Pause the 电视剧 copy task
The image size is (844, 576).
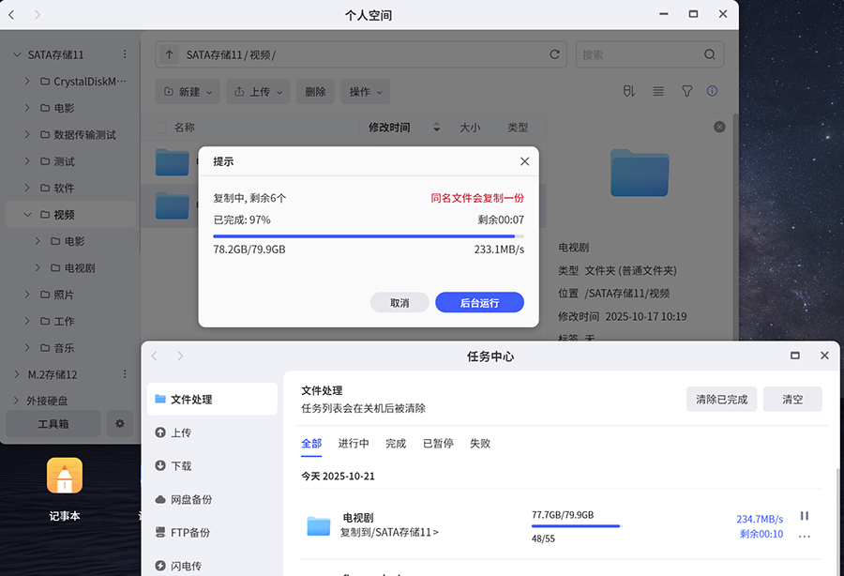coord(805,516)
